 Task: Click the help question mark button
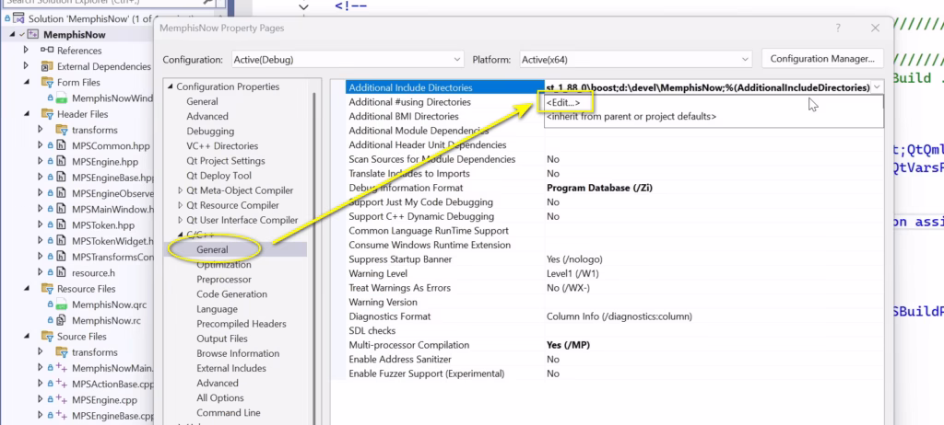point(837,29)
